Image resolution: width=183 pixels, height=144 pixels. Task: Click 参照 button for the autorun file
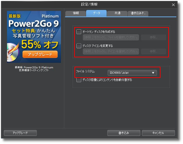point(153,37)
